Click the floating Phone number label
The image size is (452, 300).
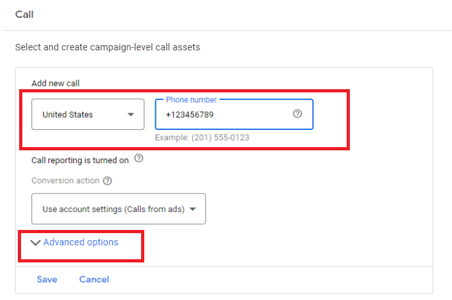(191, 100)
